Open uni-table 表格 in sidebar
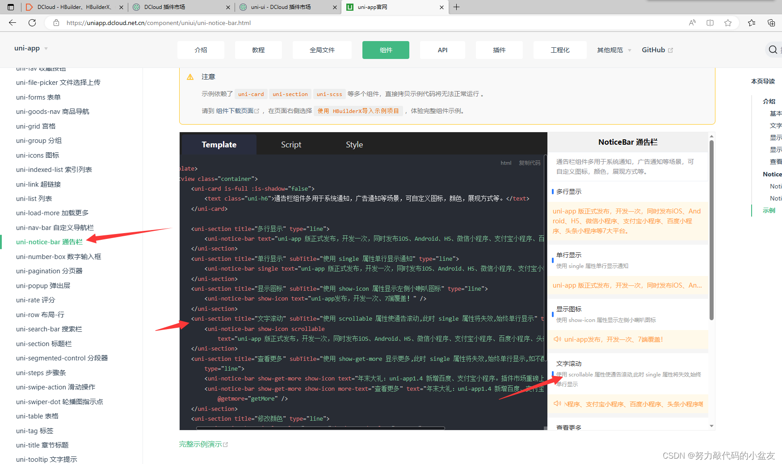Screen dimensions: 782x464 pyautogui.click(x=37, y=416)
